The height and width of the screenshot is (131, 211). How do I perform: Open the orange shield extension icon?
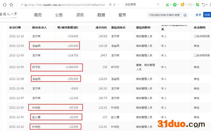(182, 5)
